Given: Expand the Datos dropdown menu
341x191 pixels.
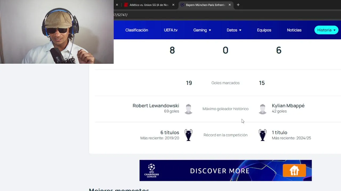Looking at the screenshot, I should [x=234, y=30].
